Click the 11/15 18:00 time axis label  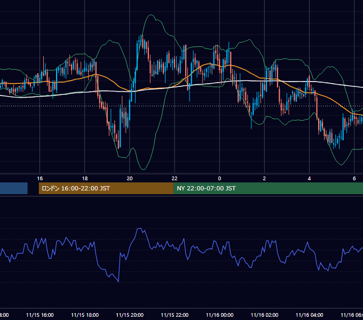click(x=85, y=315)
